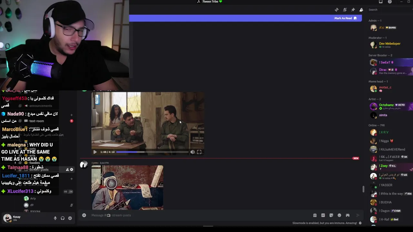Toggle microphone mute in user panel

tap(55, 218)
